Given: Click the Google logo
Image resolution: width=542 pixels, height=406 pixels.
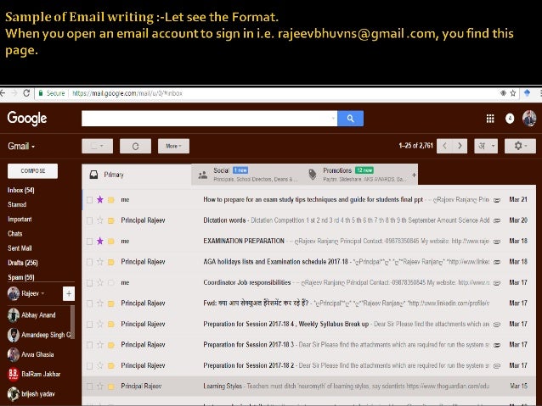Looking at the screenshot, I should point(27,119).
